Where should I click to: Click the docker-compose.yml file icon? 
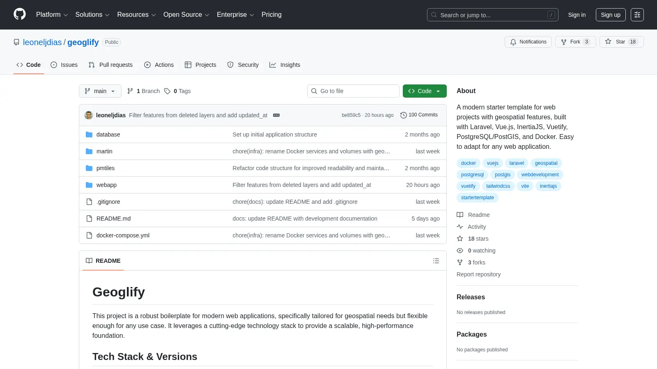tap(89, 235)
